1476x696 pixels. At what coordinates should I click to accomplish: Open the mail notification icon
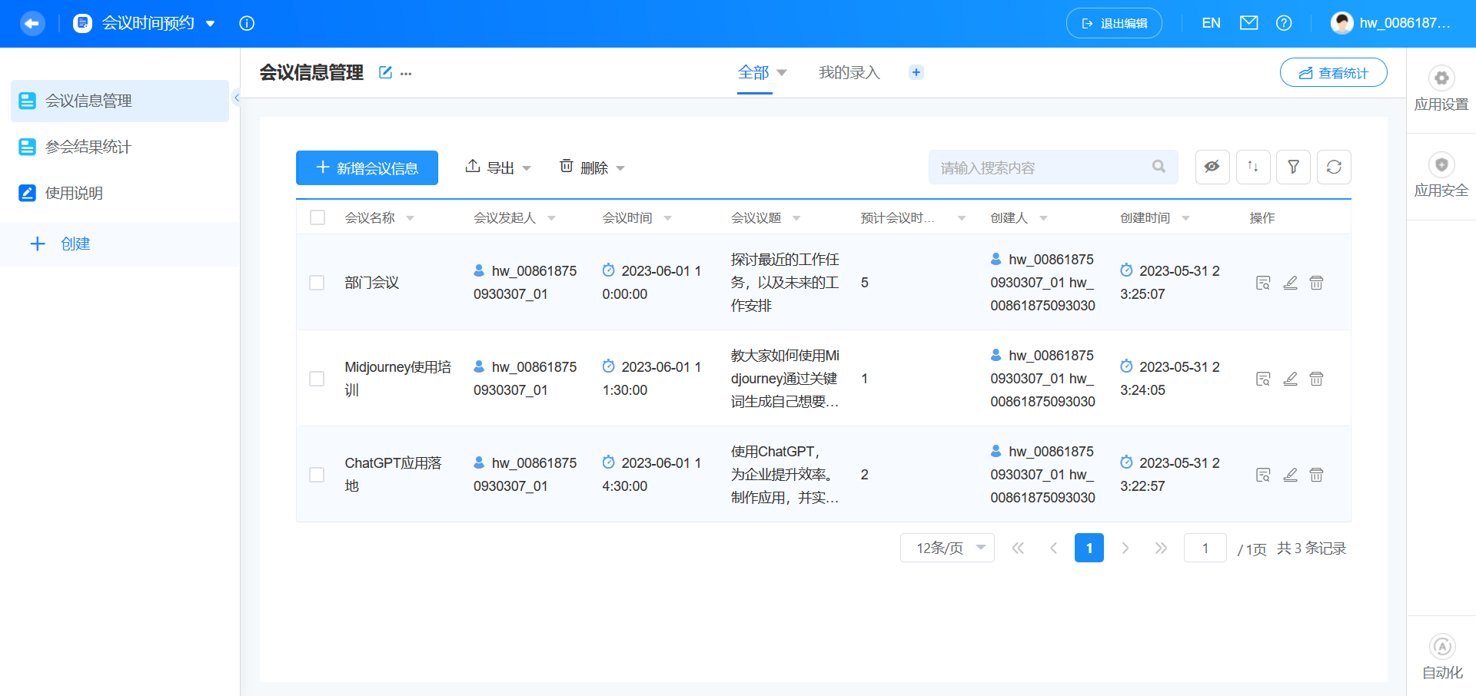tap(1248, 23)
